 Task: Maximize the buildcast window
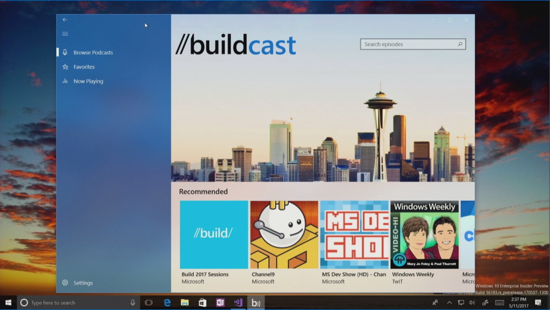(x=450, y=20)
